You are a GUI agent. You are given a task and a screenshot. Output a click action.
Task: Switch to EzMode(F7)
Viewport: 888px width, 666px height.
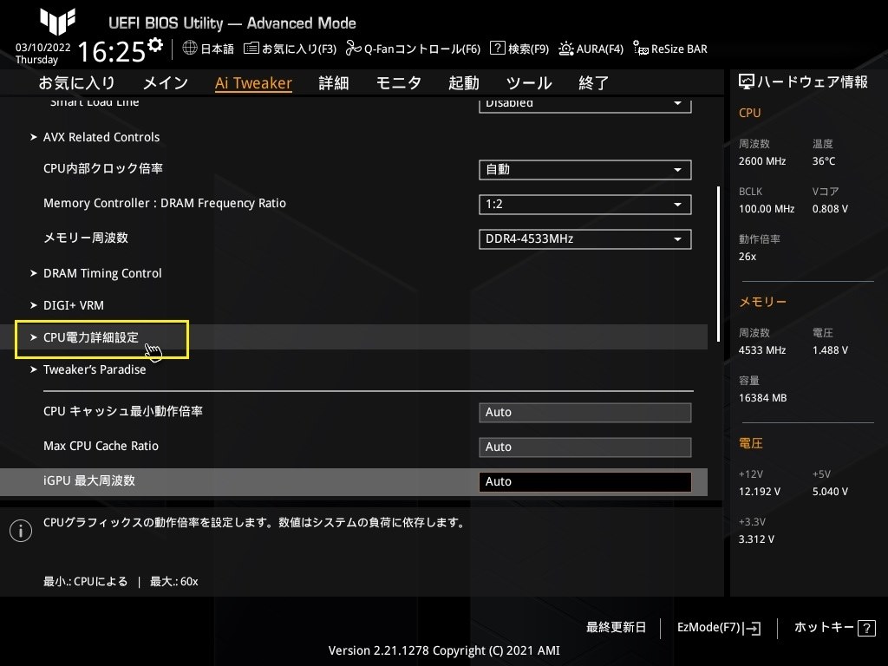click(719, 628)
